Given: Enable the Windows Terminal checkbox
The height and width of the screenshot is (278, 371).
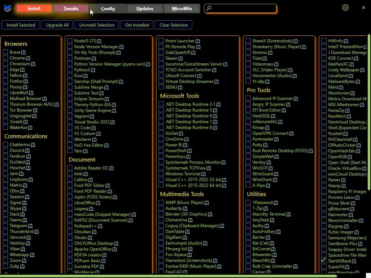Looking at the screenshot, I should pyautogui.click(x=161, y=174).
